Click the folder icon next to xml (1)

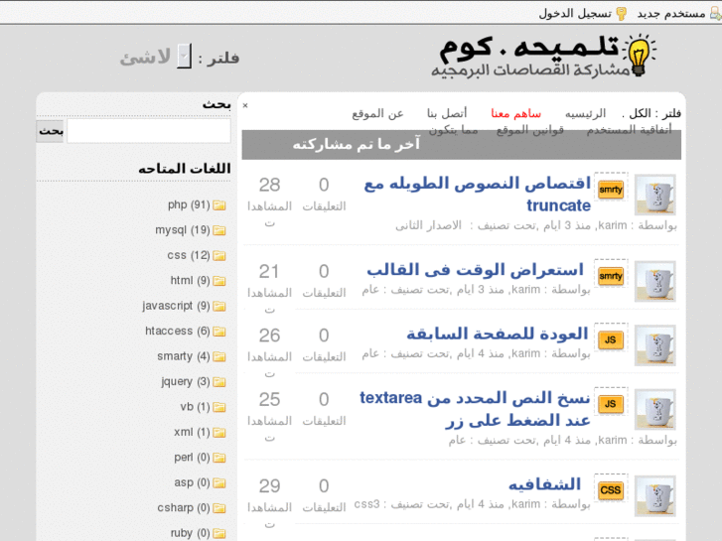[x=219, y=433]
